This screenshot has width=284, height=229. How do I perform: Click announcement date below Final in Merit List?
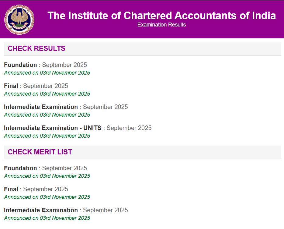(47, 197)
